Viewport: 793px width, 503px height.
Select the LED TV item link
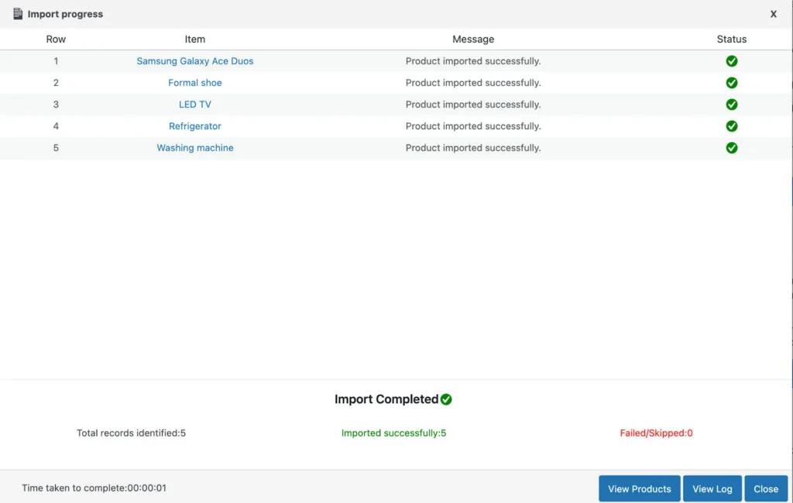click(x=195, y=104)
